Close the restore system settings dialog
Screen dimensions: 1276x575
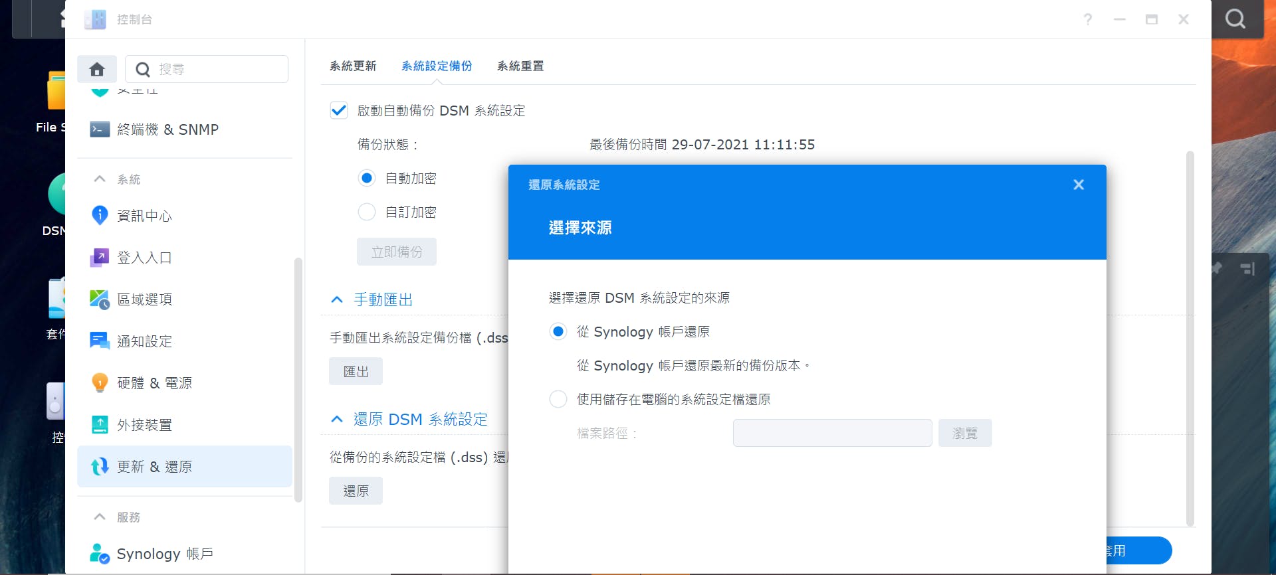tap(1079, 185)
